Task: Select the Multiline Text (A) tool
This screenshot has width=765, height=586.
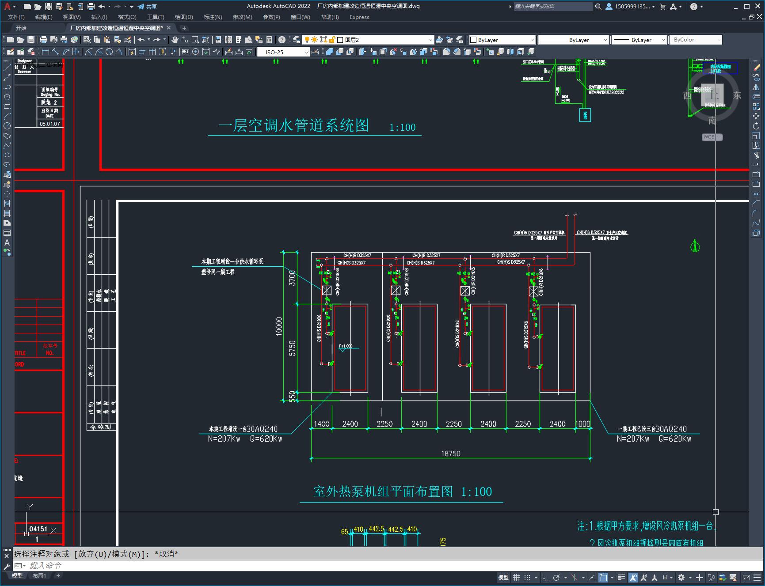Action: (x=7, y=242)
